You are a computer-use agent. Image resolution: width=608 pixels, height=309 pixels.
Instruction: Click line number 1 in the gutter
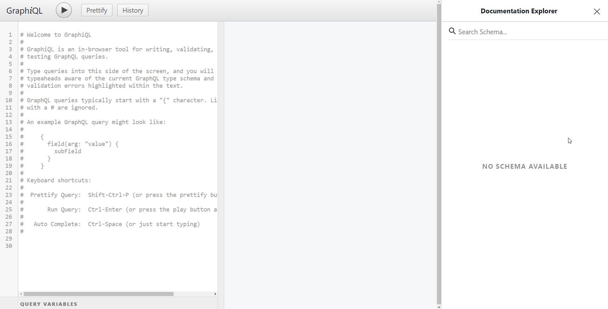point(10,35)
